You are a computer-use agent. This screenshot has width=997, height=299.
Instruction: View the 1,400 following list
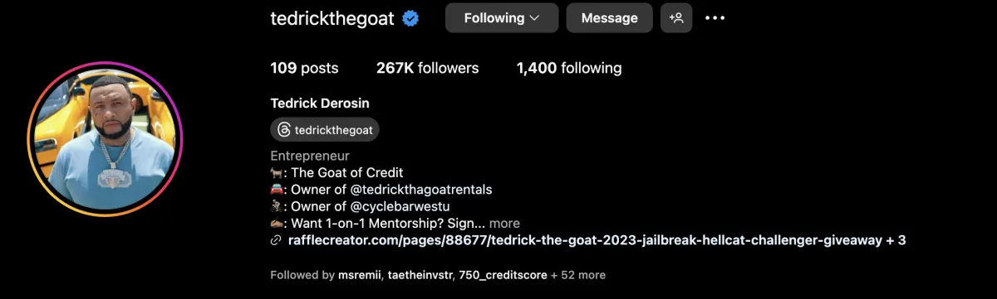pyautogui.click(x=569, y=68)
